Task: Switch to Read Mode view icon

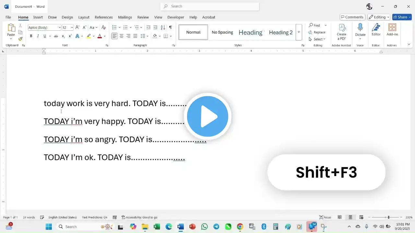Action: point(340,217)
